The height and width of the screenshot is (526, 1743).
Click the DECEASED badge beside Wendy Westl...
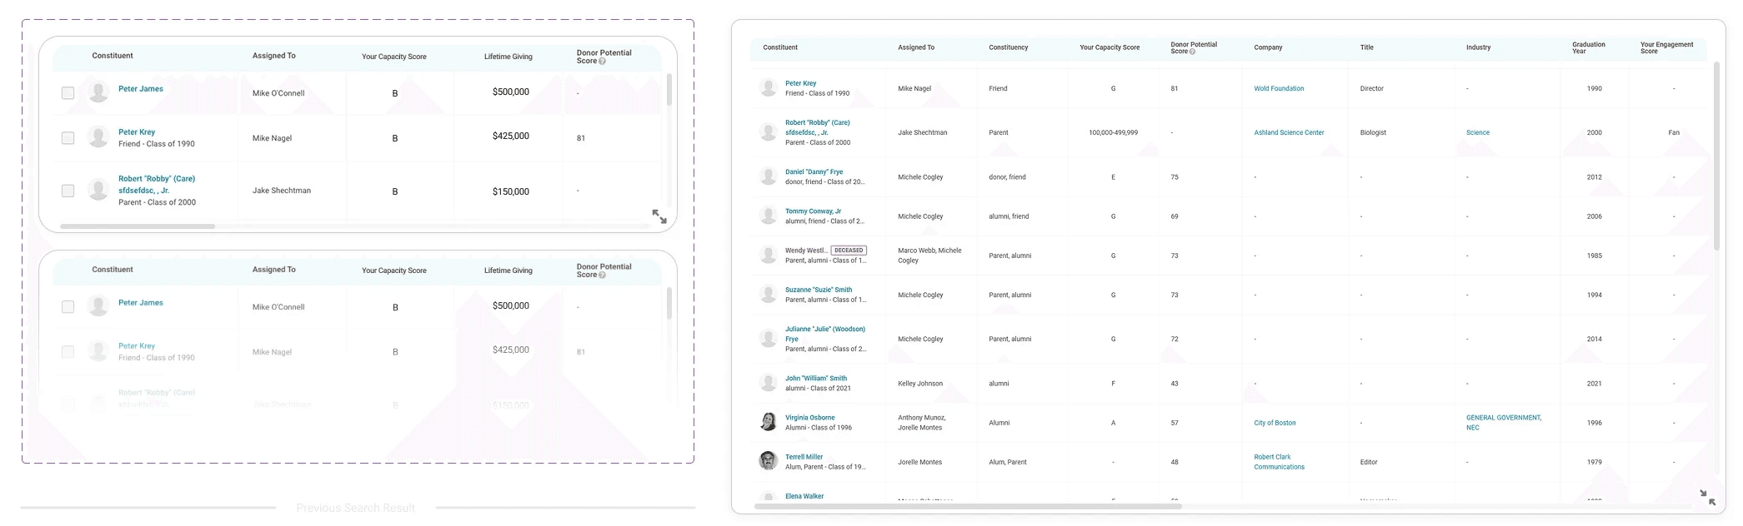[x=849, y=251]
